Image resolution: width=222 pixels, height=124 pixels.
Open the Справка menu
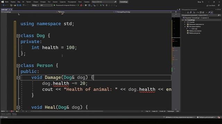tap(86, 2)
